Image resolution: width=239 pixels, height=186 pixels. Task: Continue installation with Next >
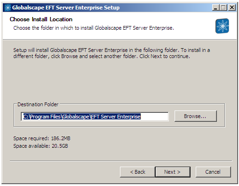173,172
